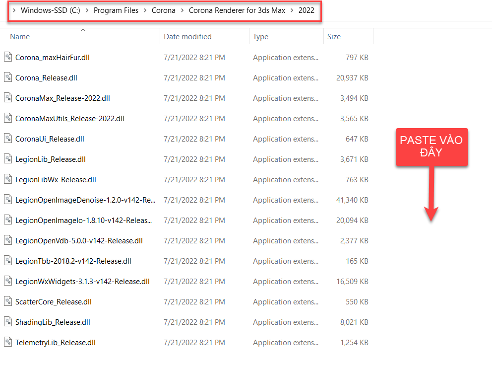Viewport: 492px width, 368px height.
Task: Expand chevron after Corona Renderer for 3ds Max
Action: pos(292,10)
